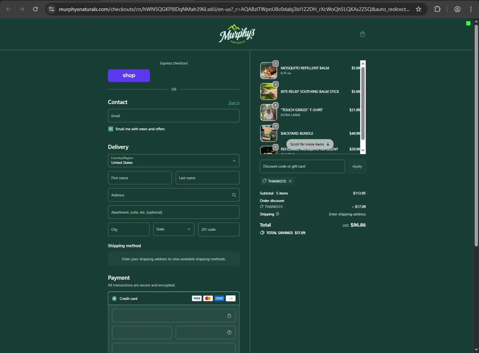Click the Subtotal · 5 items label
The image size is (479, 353).
pos(274,193)
